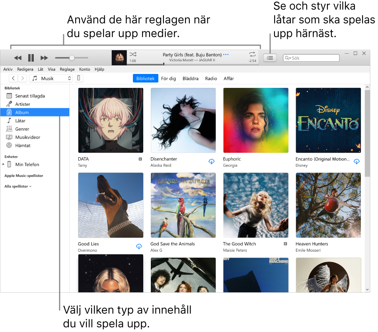
Task: Click the vertical scrollbar thumb
Action: [367, 134]
